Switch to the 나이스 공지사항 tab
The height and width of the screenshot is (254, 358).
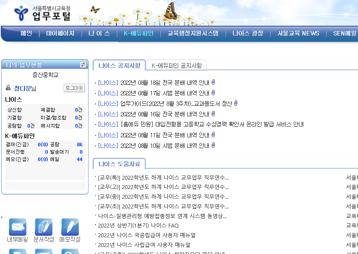(x=119, y=65)
